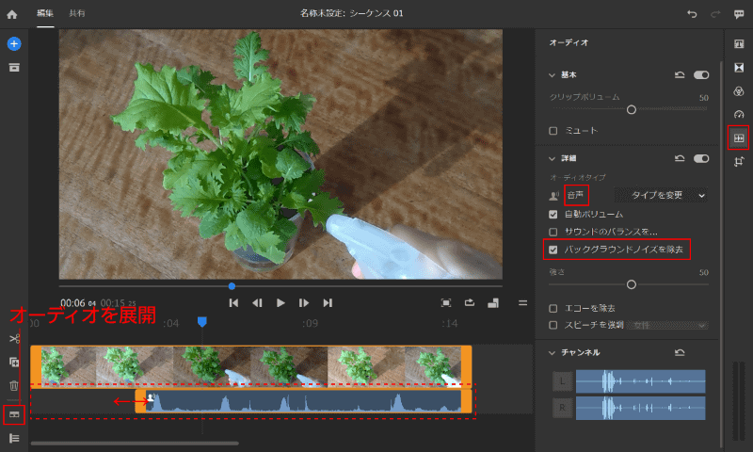Adjust the クリップボリューム slider handle
This screenshot has width=753, height=452.
click(x=632, y=110)
